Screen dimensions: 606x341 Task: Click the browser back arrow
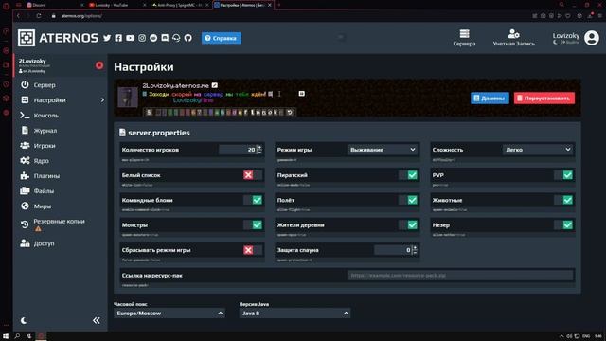(18, 16)
